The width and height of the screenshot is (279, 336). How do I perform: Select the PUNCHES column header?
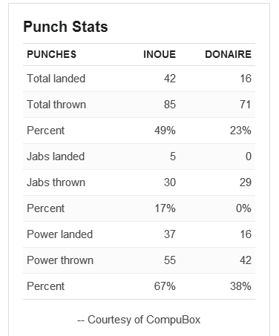(x=52, y=54)
